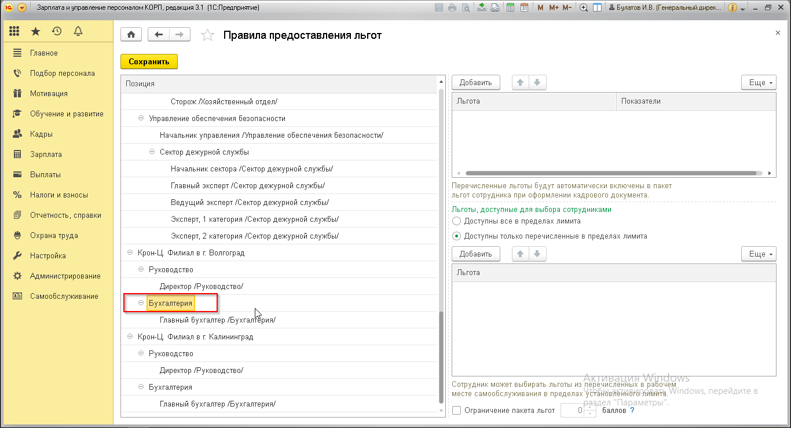Select 'Сторож /Хозяйственный отдел/' row

(279, 101)
